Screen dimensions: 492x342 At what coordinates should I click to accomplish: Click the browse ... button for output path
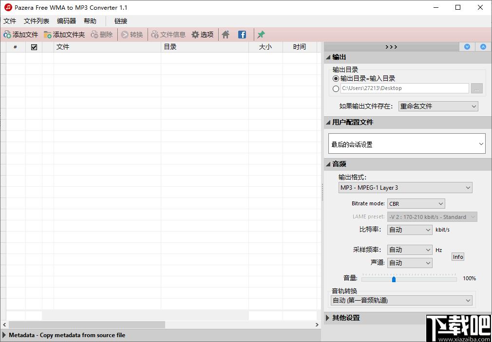point(476,89)
